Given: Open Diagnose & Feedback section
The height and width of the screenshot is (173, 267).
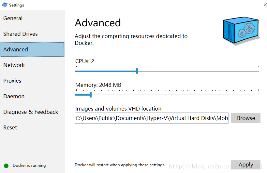Looking at the screenshot, I should [x=31, y=112].
